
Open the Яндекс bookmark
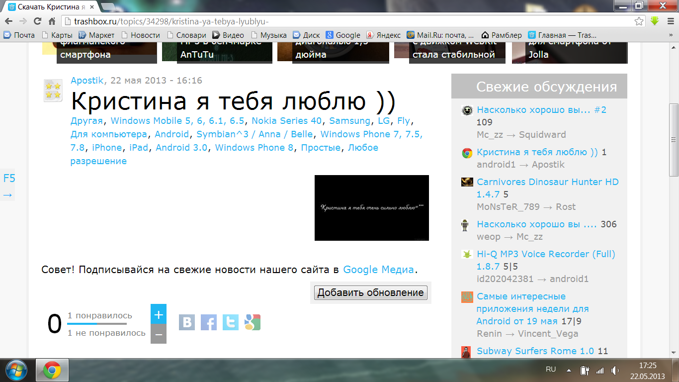tap(384, 35)
